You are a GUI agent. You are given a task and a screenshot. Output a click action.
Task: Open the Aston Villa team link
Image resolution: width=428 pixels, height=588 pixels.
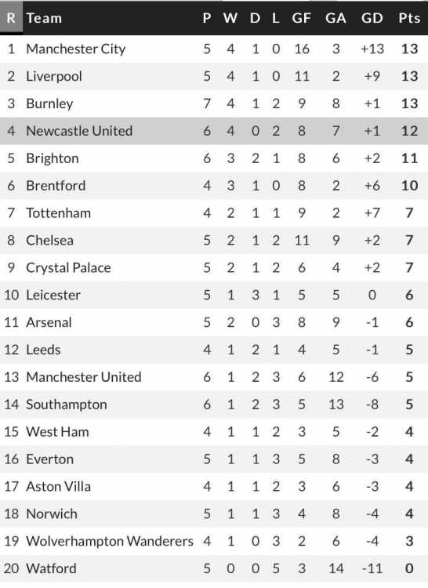tap(59, 486)
